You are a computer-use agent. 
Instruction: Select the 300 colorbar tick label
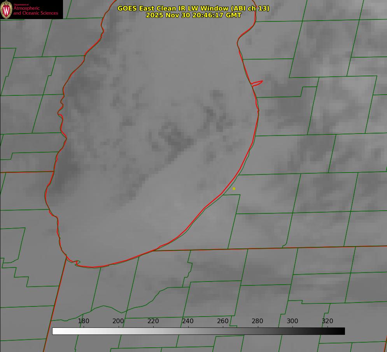[292, 321]
